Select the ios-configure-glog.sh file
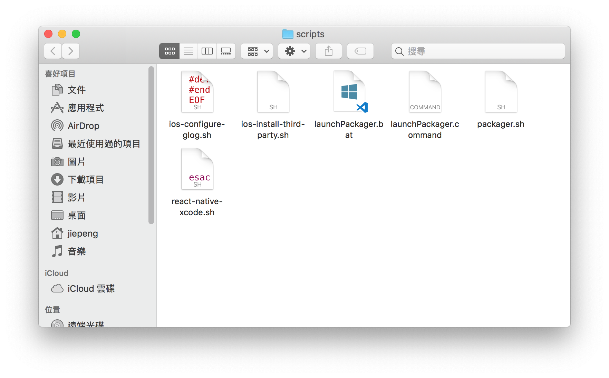Image resolution: width=609 pixels, height=378 pixels. 197,92
